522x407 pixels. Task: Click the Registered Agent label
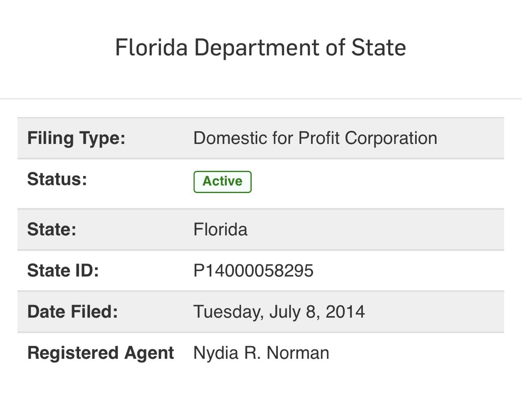(x=101, y=353)
